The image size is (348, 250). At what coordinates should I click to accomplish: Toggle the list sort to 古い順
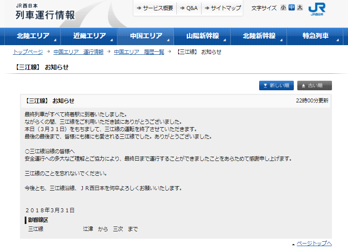click(x=314, y=86)
